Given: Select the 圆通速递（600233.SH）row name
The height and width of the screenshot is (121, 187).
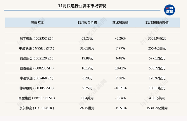Looking at the screenshot, I should point(37,68).
